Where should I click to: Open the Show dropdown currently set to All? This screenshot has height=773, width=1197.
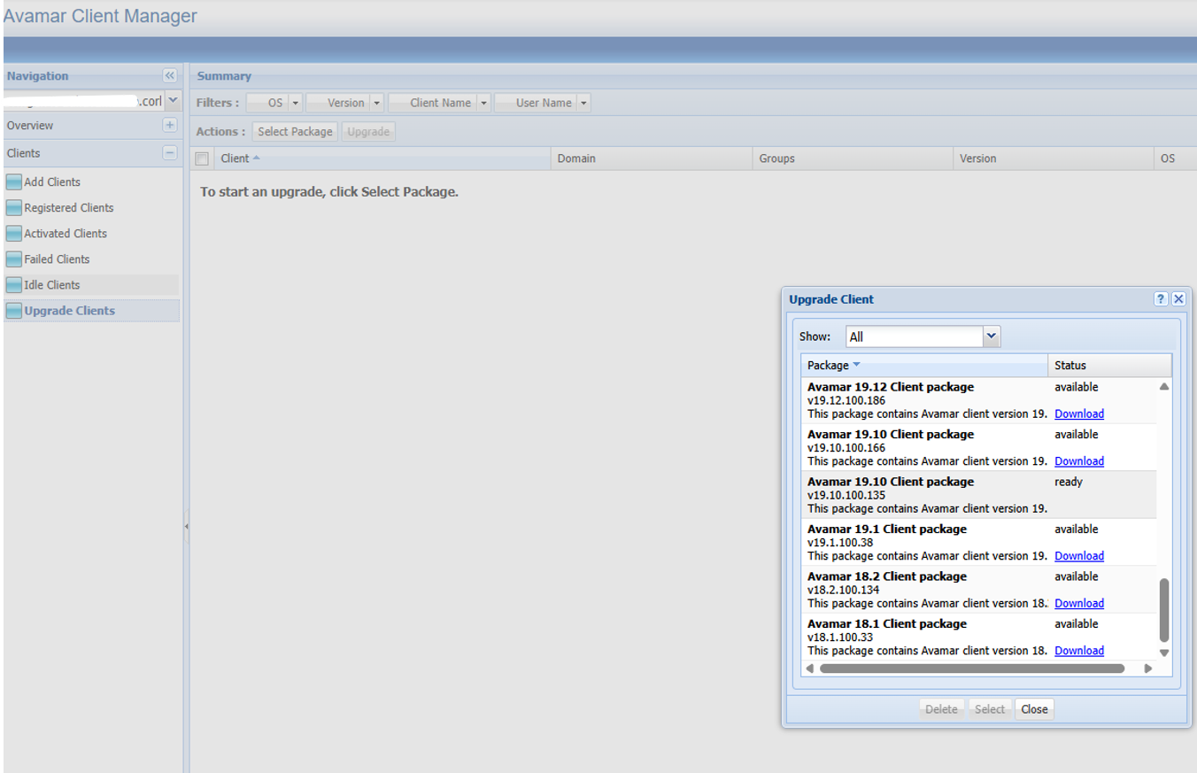coord(992,336)
